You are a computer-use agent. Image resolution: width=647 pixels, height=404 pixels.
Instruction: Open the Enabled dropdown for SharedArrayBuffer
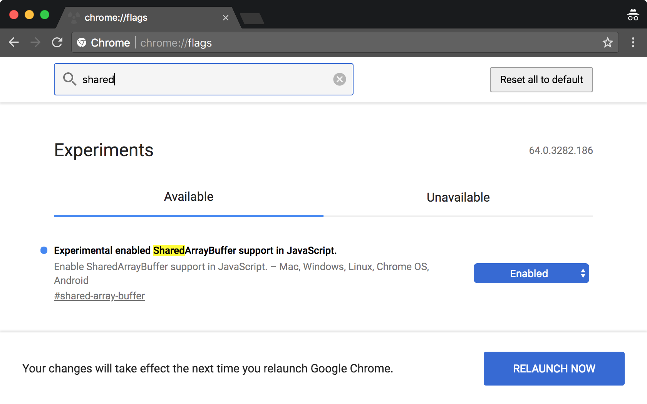coord(531,273)
